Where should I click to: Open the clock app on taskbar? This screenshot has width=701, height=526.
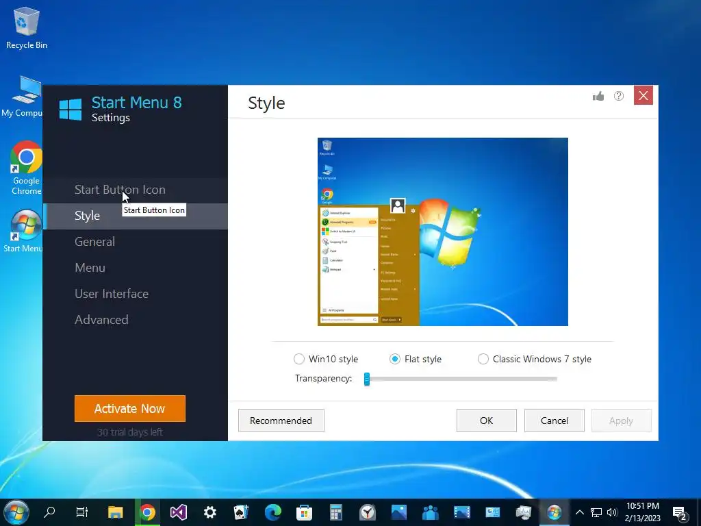(368, 512)
